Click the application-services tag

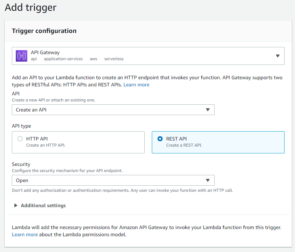63,59
